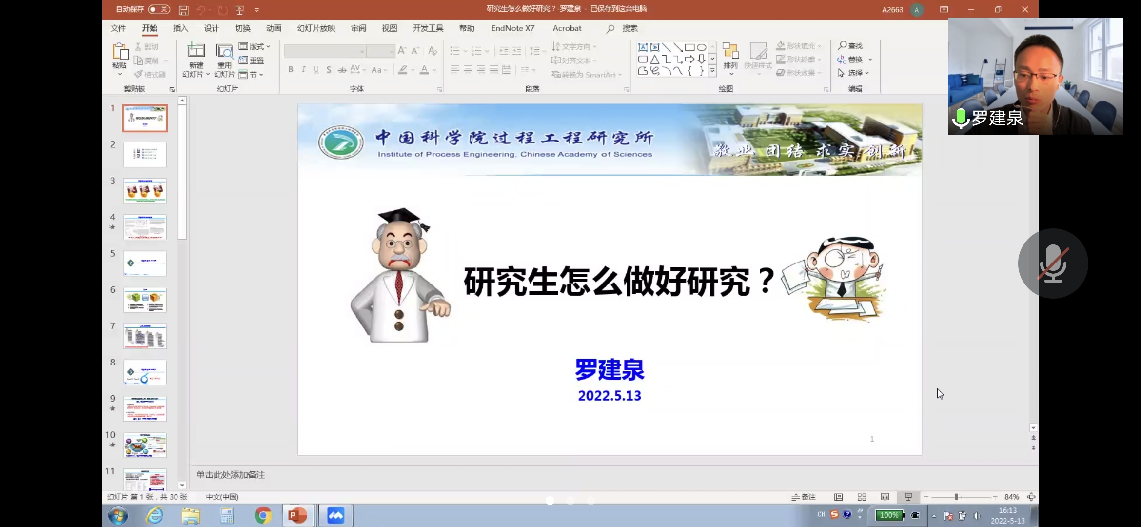Click the New Slide icon
The width and height of the screenshot is (1141, 527).
[196, 51]
